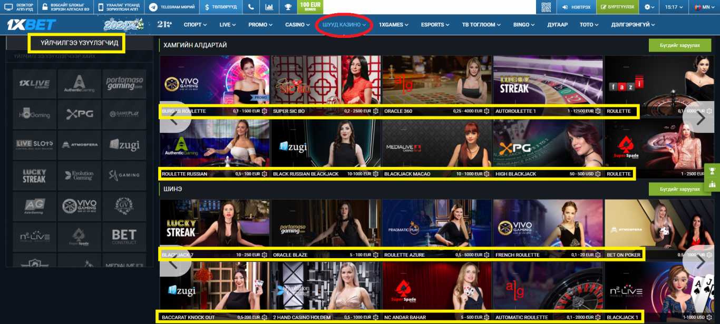Screen dimensions: 720x324
Task: Select the SA Gaming provider logo
Action: (124, 175)
